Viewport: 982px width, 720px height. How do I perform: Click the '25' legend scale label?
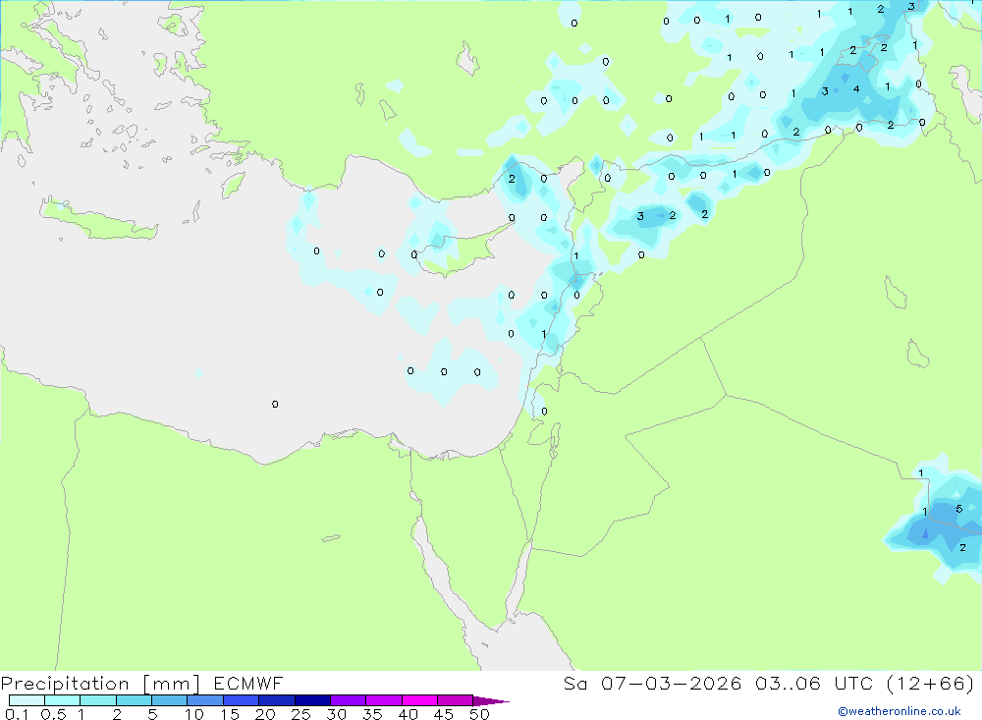(300, 714)
